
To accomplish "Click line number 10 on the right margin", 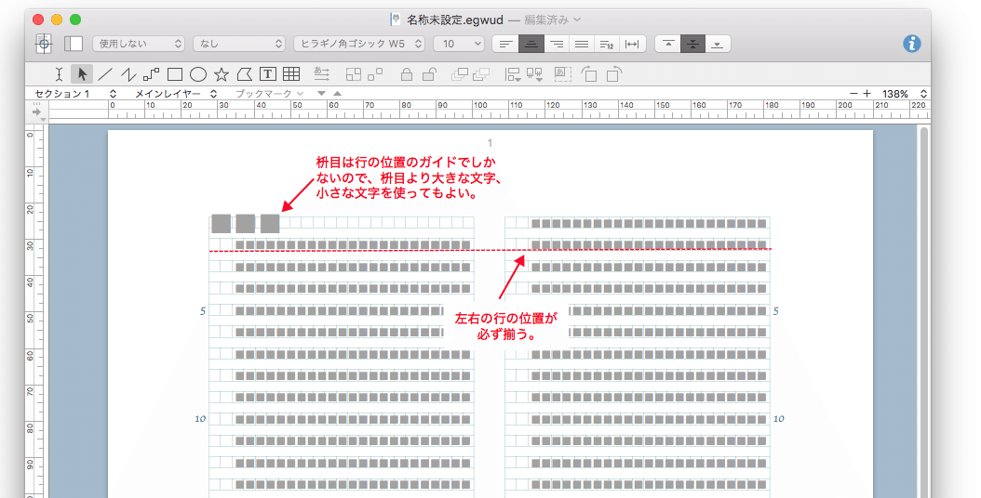I will click(778, 419).
